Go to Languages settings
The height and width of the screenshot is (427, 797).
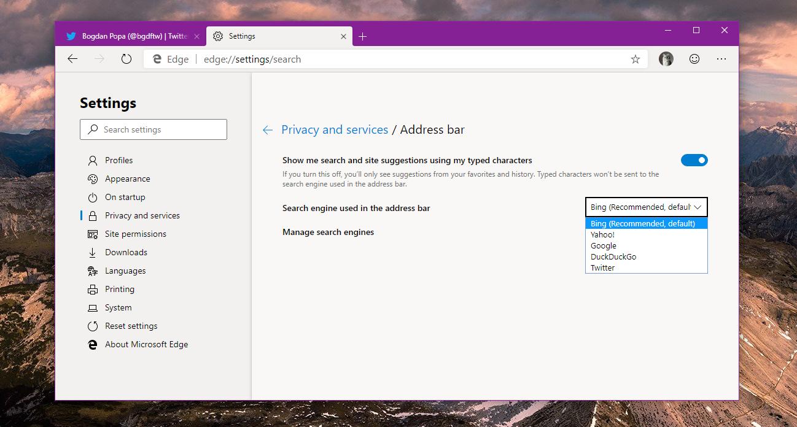[125, 271]
